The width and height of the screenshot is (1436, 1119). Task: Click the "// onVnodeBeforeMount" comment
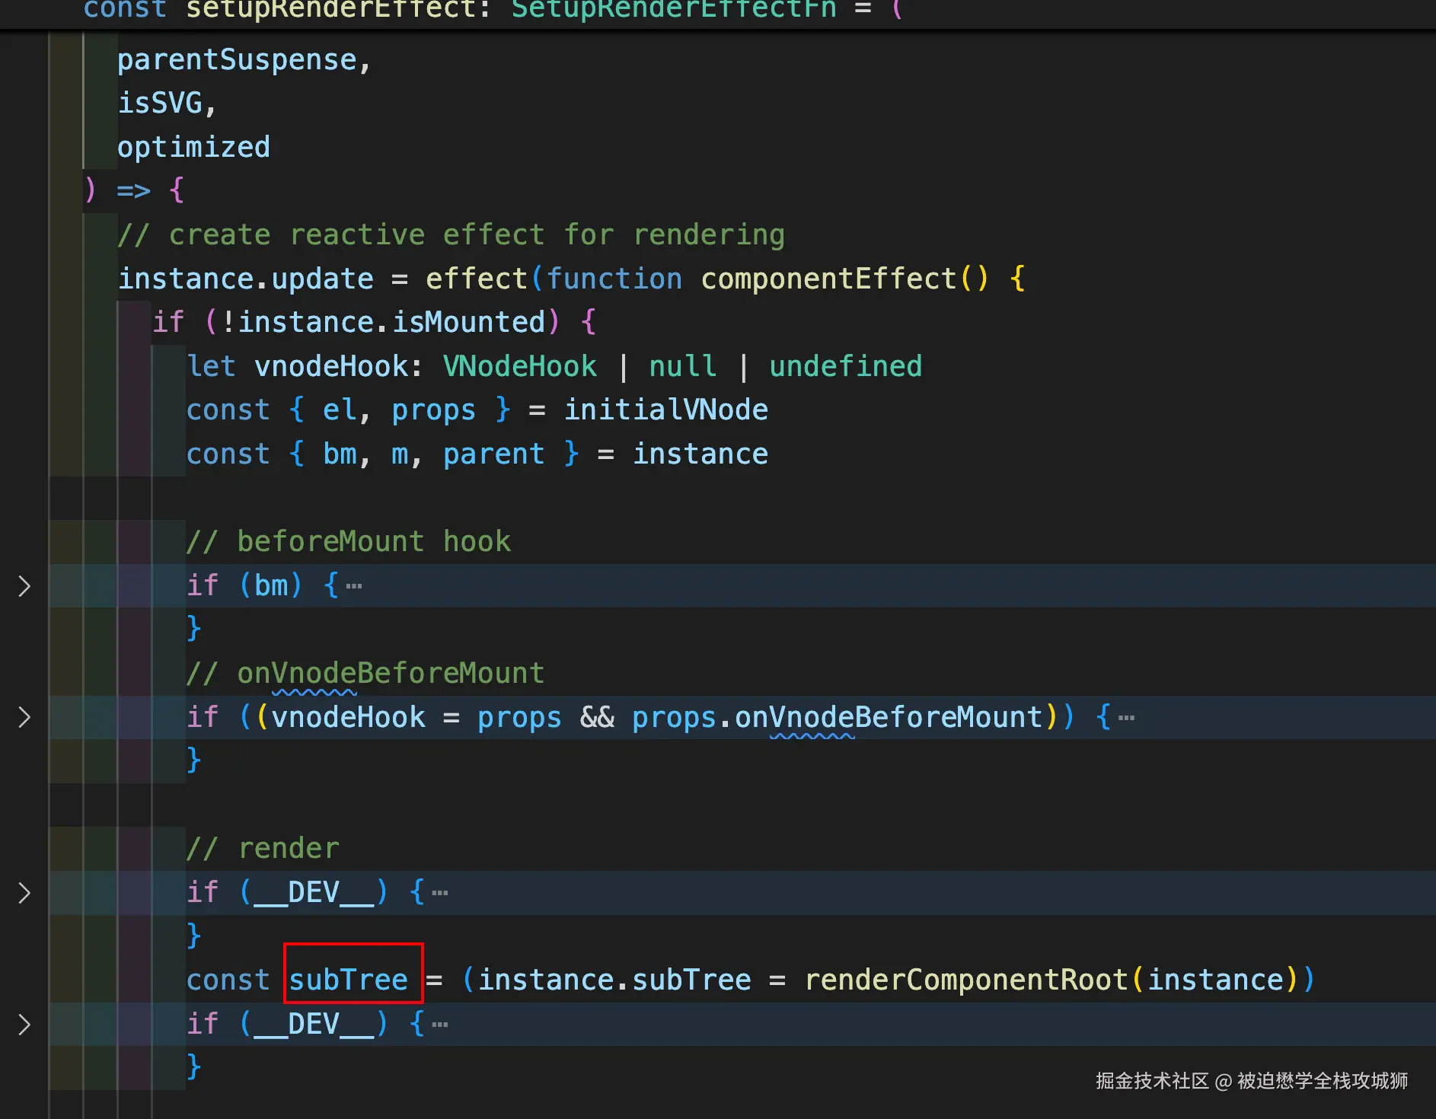point(365,674)
